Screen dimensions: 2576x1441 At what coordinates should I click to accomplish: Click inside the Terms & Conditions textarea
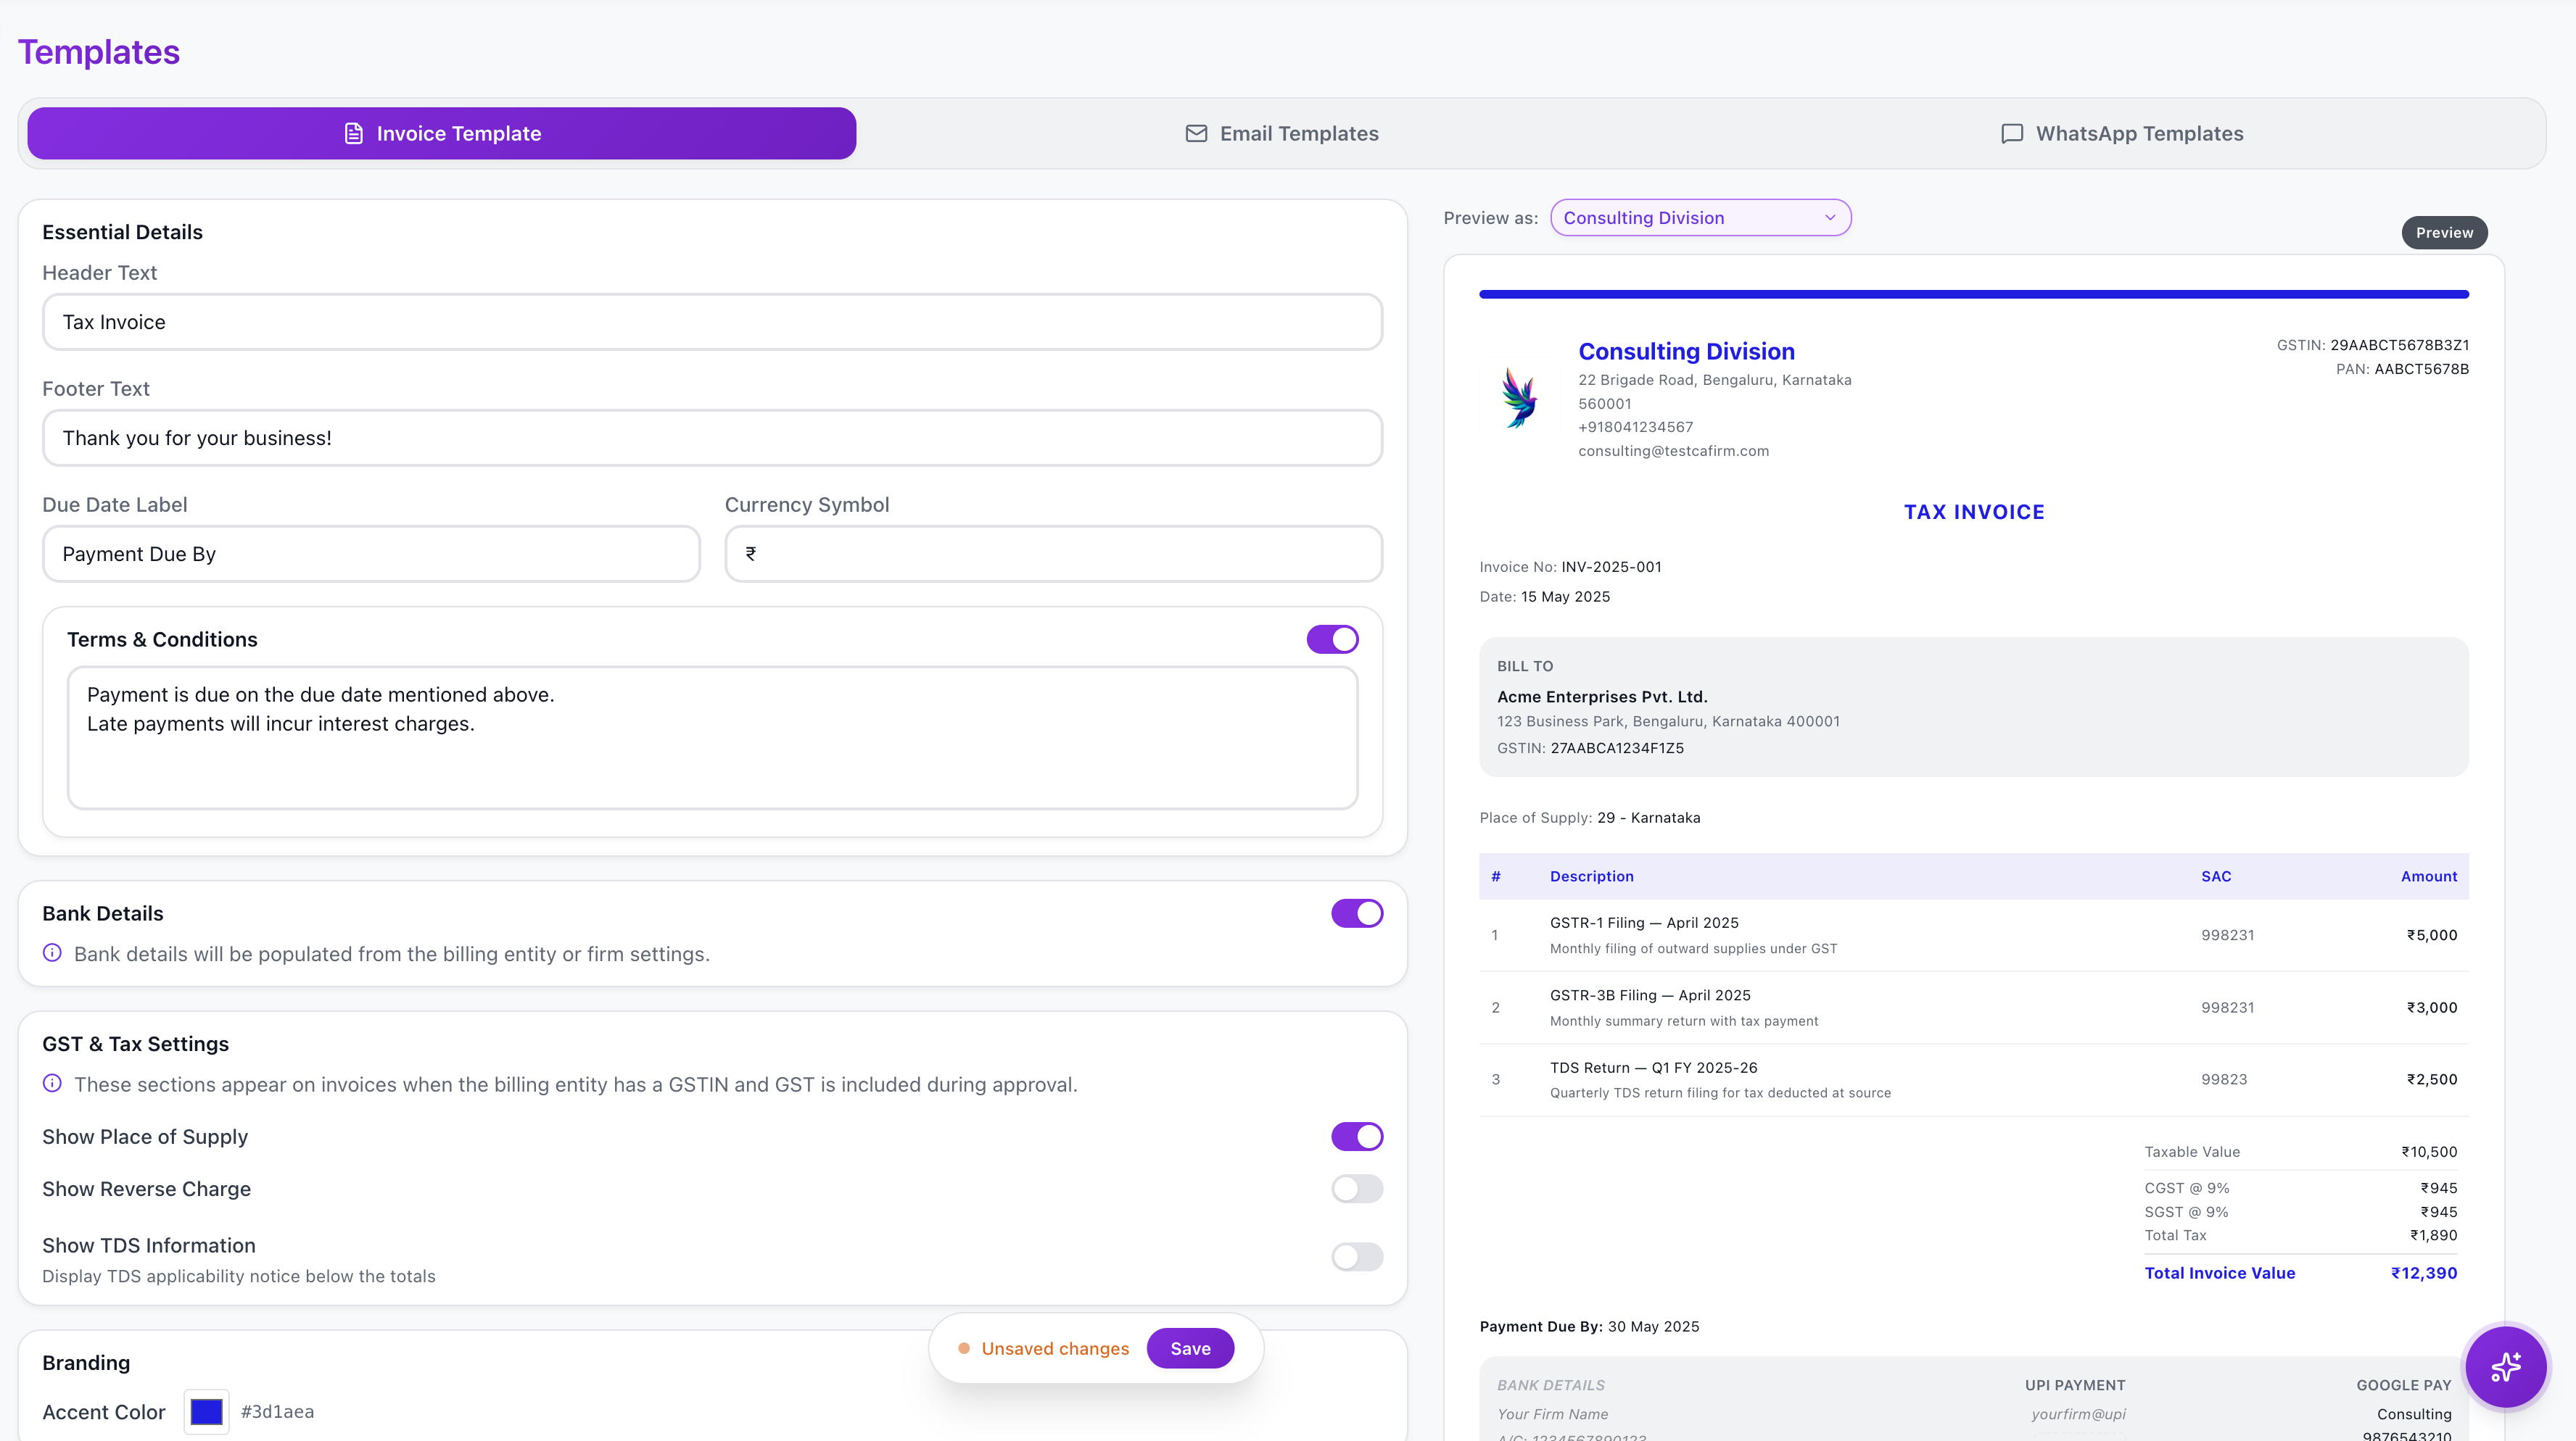[712, 737]
